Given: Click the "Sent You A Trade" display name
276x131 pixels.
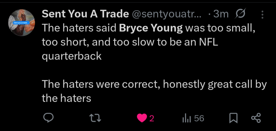Looking at the screenshot, I should click(x=85, y=14).
